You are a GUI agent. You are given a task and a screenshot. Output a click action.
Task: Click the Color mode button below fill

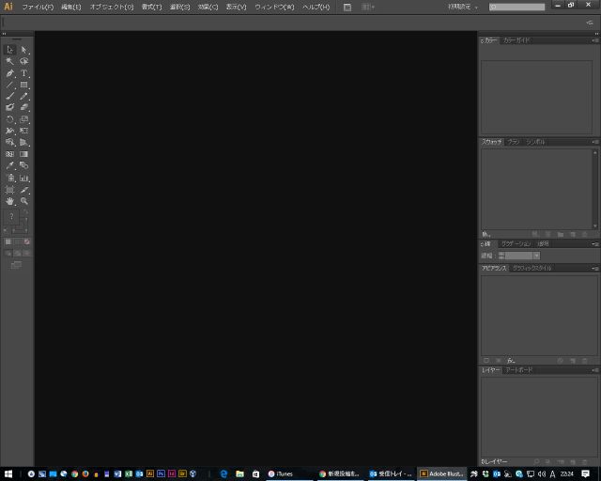pos(8,241)
